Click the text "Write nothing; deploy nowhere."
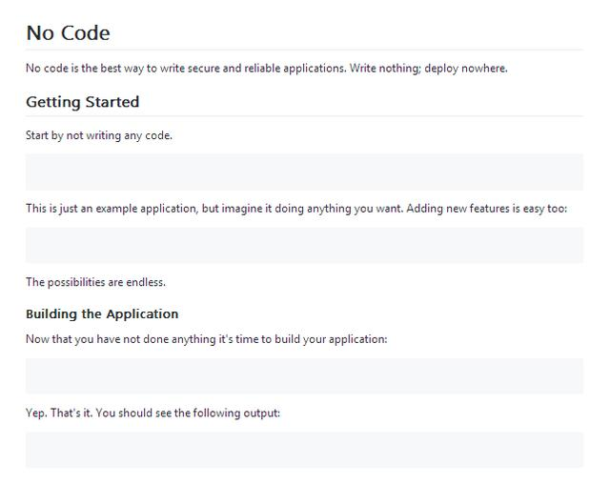Viewport: 610px width, 485px height. pyautogui.click(x=429, y=69)
